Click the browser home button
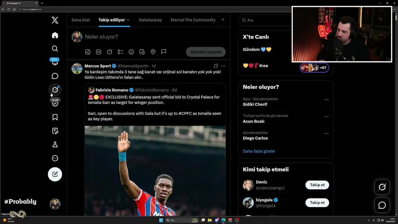 click(14, 9)
